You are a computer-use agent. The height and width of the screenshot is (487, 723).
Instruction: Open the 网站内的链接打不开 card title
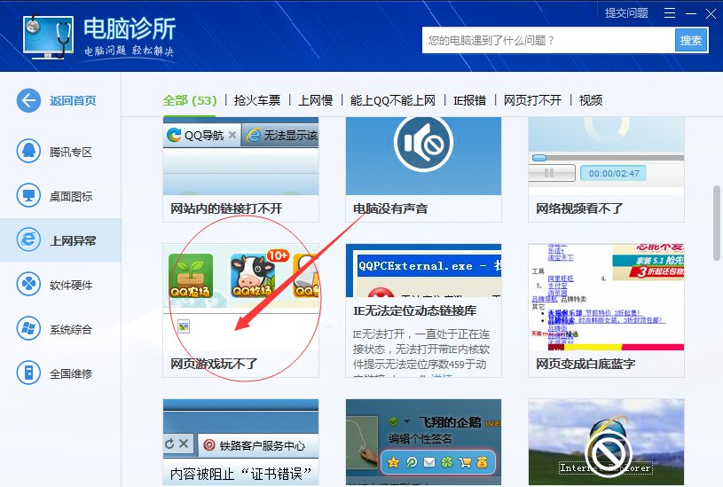226,208
